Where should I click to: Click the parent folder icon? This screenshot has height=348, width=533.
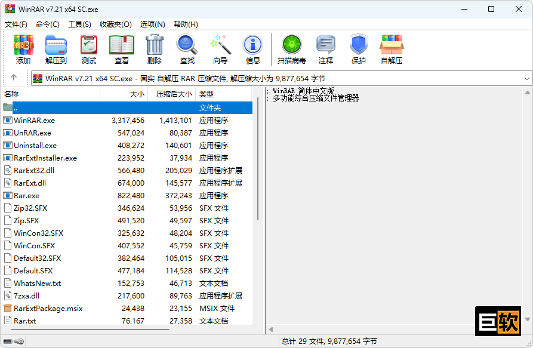pyautogui.click(x=8, y=107)
